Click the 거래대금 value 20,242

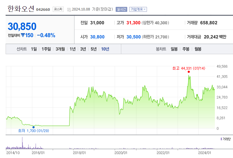[x=211, y=37]
